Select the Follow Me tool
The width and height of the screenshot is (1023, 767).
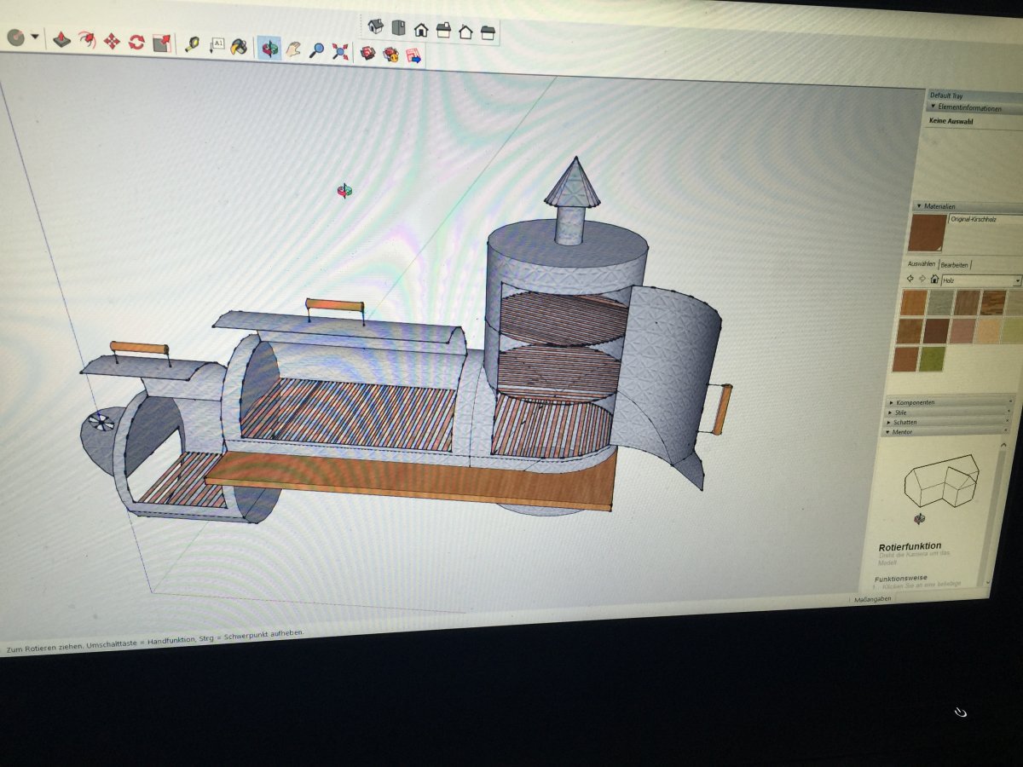[x=87, y=40]
